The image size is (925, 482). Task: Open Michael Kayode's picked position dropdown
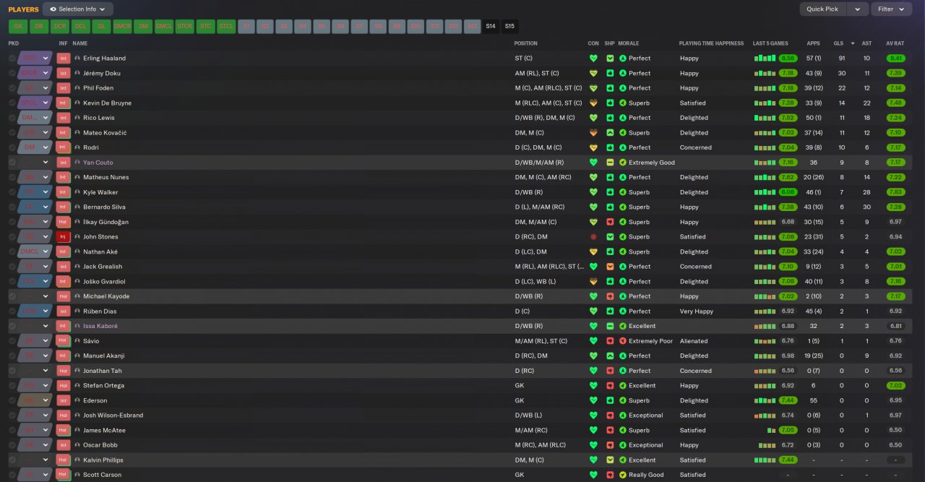coord(36,296)
